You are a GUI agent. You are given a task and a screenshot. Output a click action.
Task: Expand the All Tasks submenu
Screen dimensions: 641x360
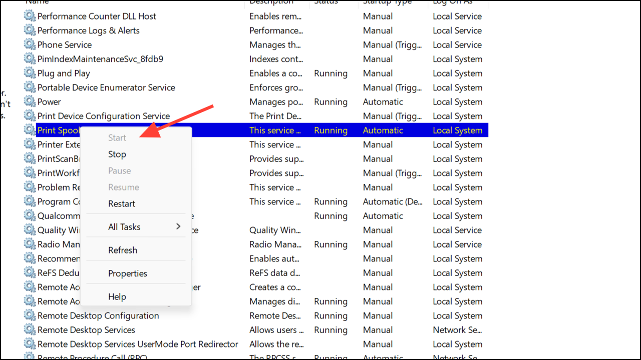[x=124, y=227]
